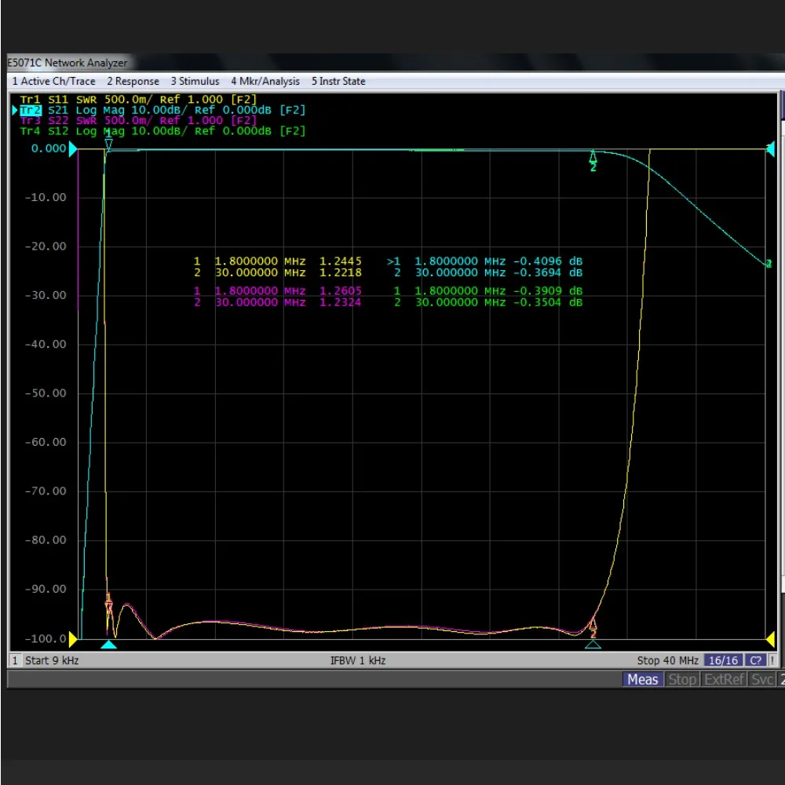The image size is (785, 785).
Task: Open the 3 Stimulus menu
Action: [x=195, y=81]
